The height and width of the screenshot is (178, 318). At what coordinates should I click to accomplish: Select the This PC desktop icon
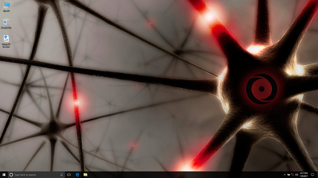6,7
